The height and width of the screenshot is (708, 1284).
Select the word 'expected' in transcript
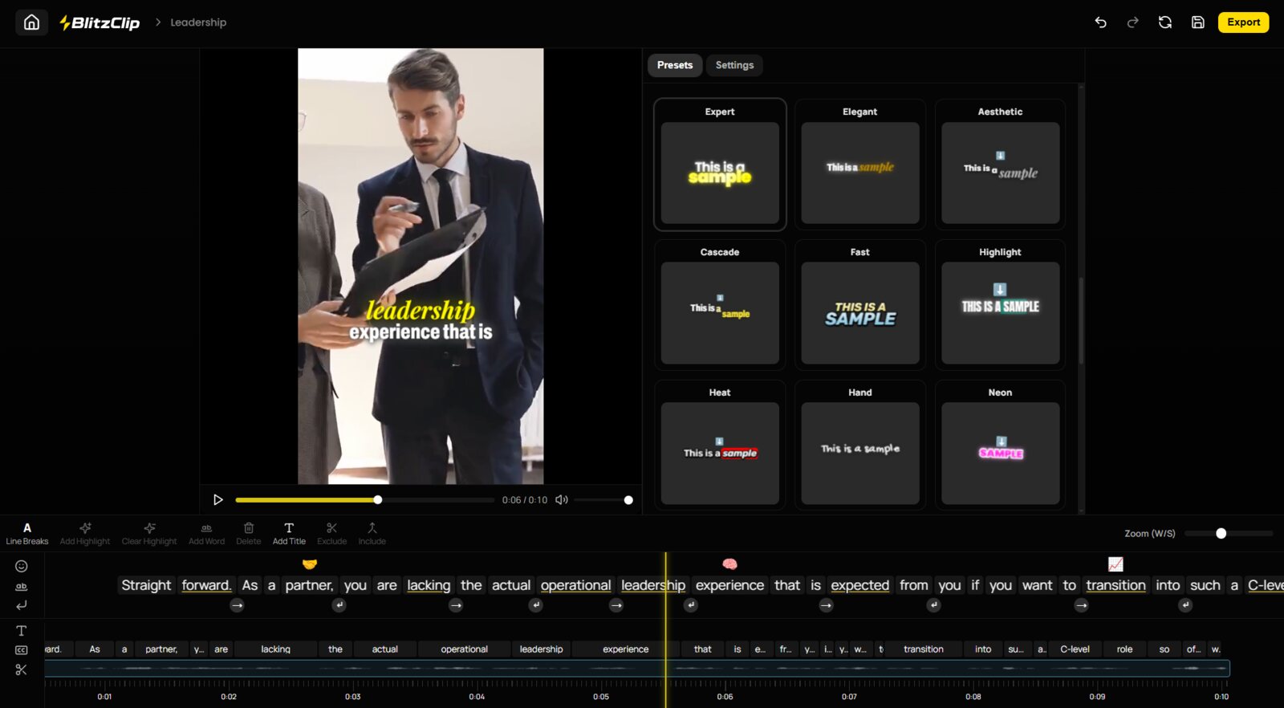(859, 585)
